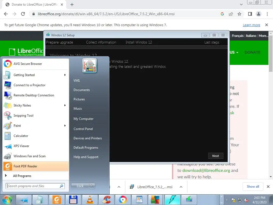This screenshot has height=205, width=273.
Task: Focus Search programs and files box
Action: 35,186
